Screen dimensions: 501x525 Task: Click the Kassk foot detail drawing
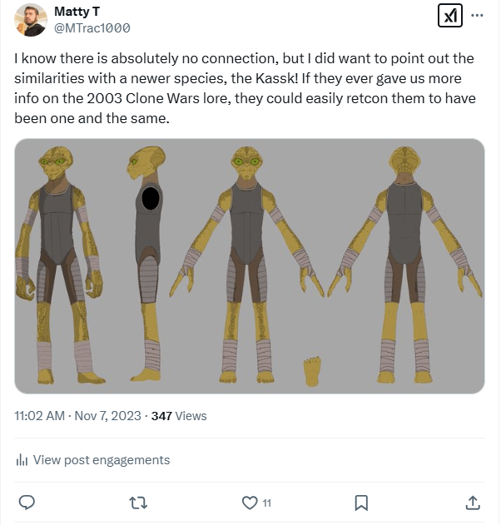[312, 371]
